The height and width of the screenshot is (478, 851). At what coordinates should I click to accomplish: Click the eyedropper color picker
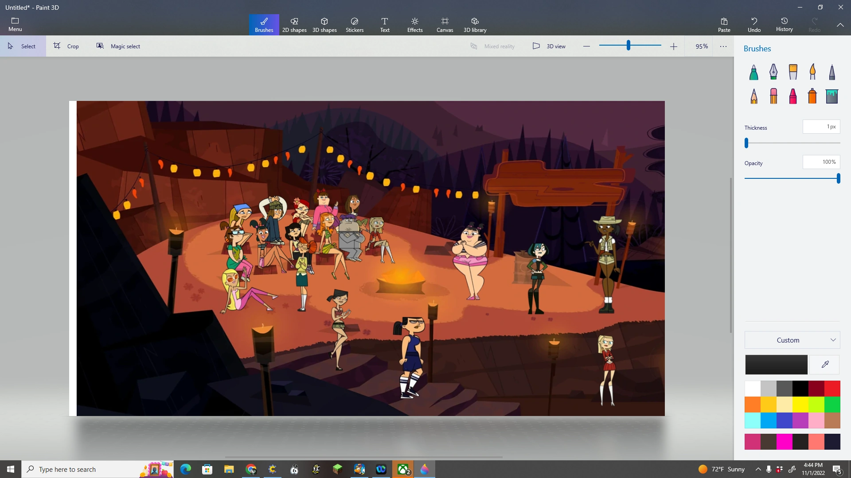(825, 364)
